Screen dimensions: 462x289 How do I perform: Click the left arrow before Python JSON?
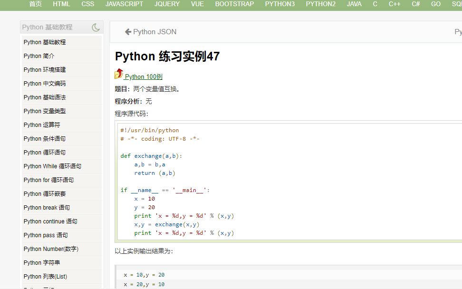(128, 32)
